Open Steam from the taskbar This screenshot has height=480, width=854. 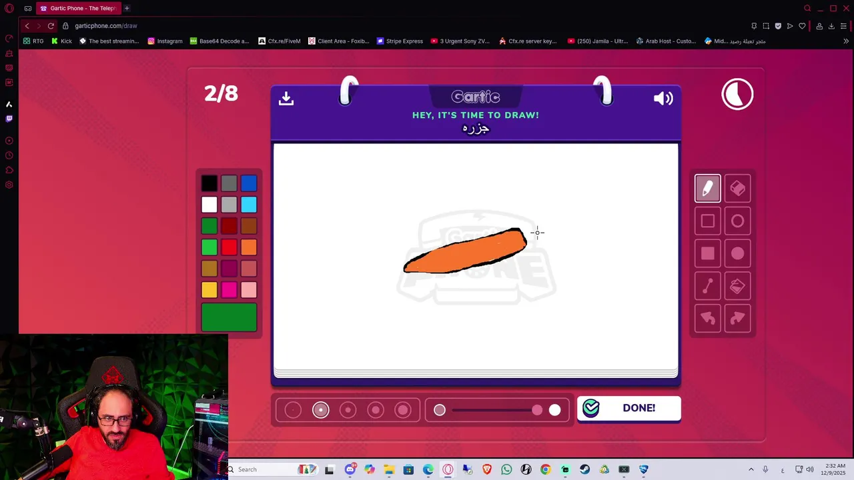pyautogui.click(x=584, y=469)
